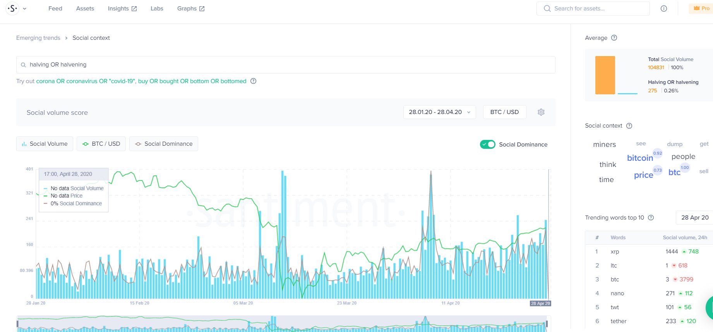Open the Graphs external link

click(191, 9)
